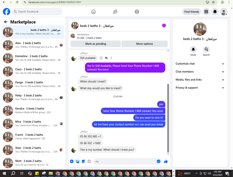Send a thumbs-up like
This screenshot has height=177, width=233.
[166, 162]
